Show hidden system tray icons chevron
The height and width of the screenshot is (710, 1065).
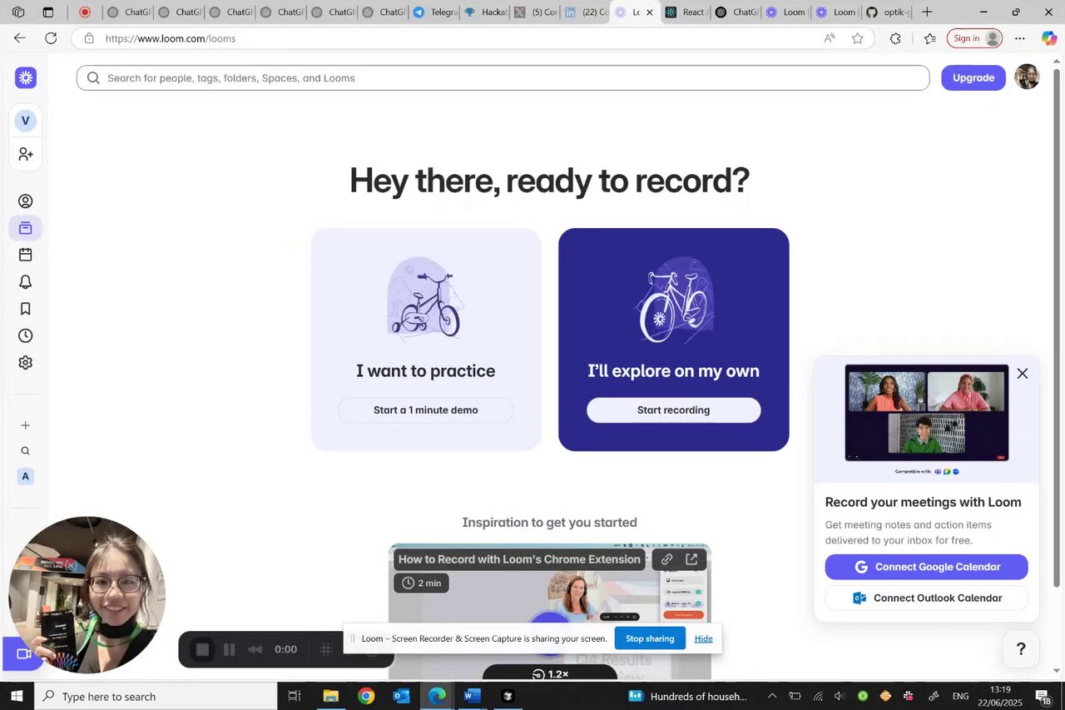[x=772, y=696]
